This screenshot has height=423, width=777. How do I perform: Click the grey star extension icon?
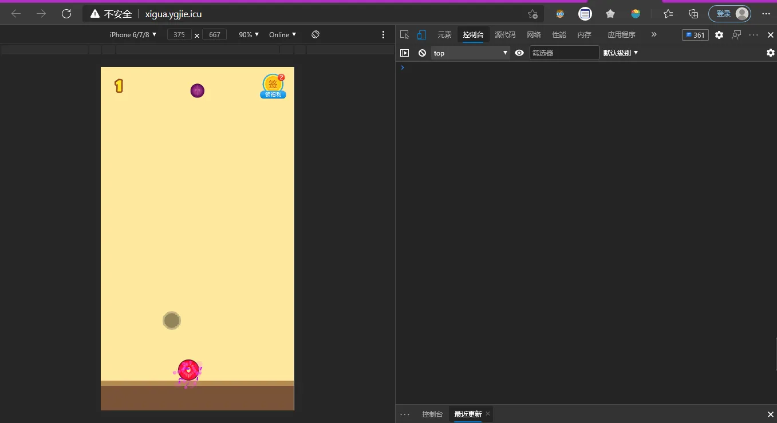pos(610,14)
